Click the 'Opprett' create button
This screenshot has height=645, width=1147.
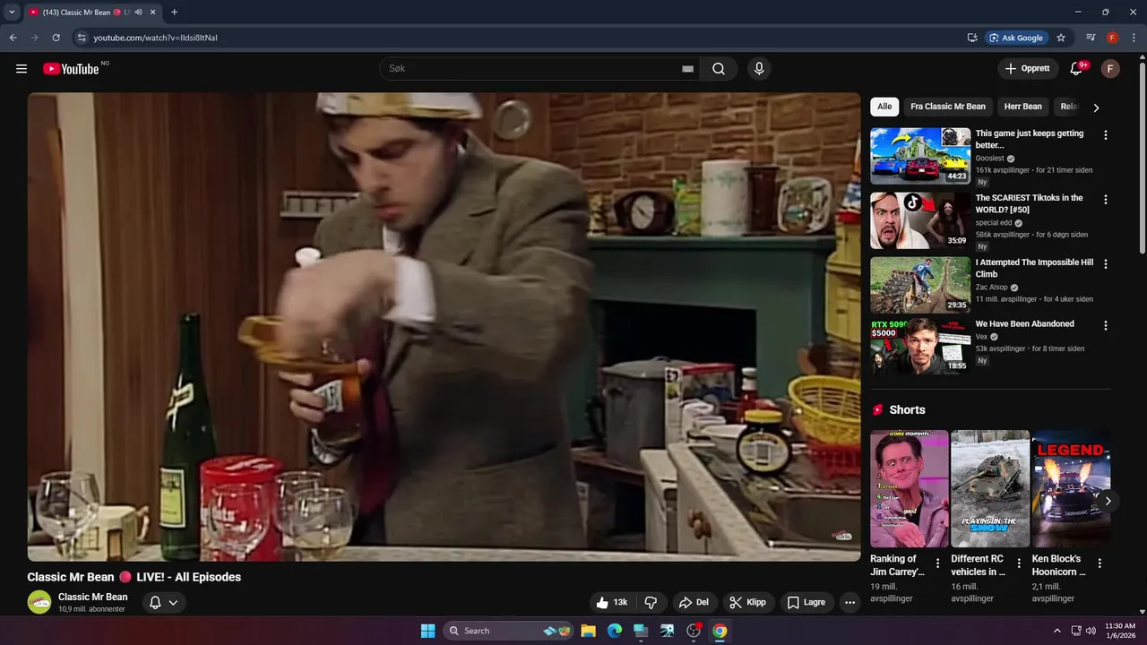(1028, 69)
